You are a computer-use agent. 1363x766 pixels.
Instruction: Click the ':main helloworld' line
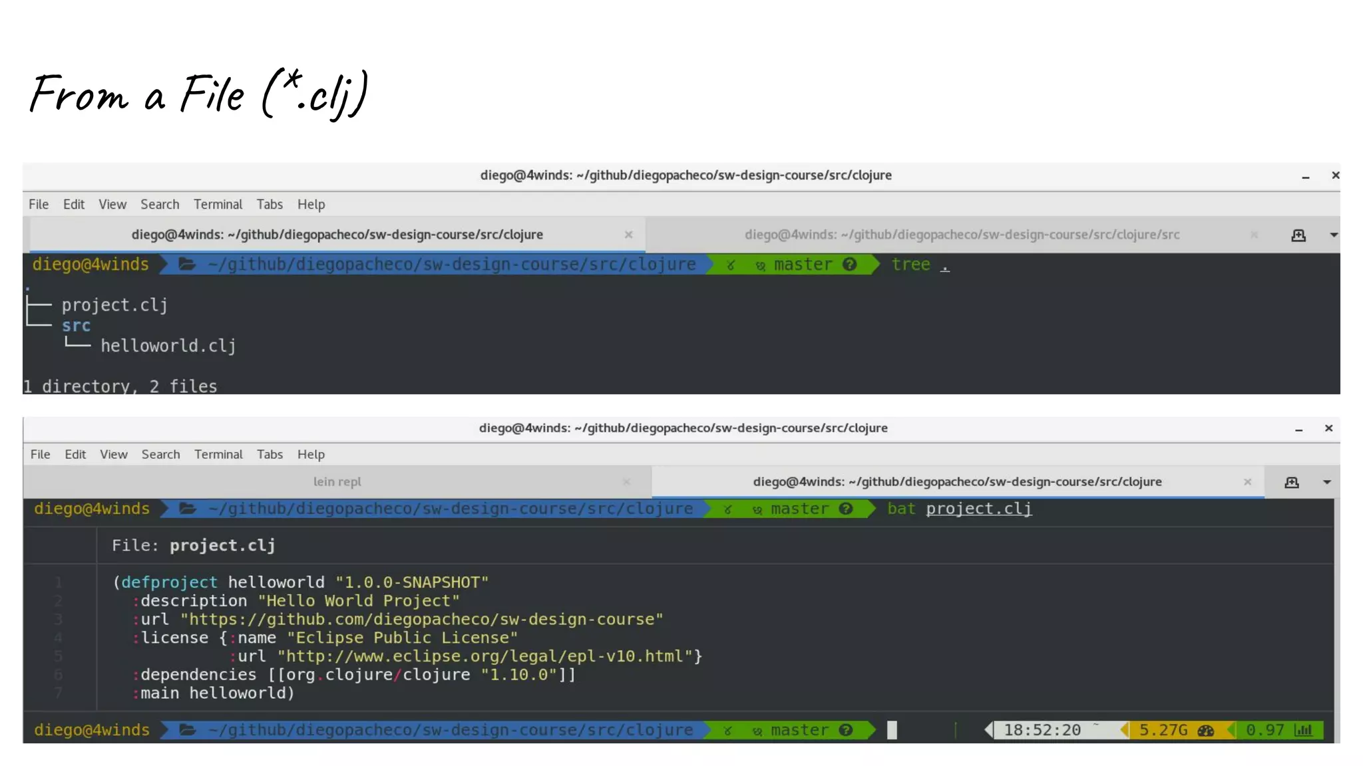click(213, 694)
